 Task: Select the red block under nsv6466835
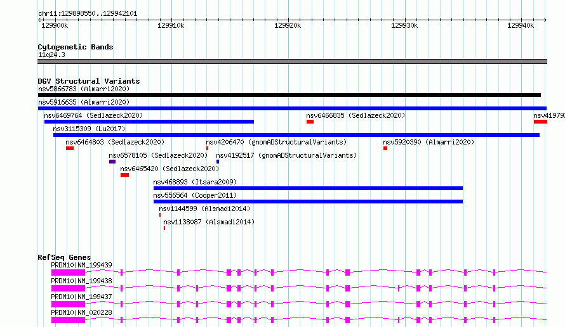[310, 122]
